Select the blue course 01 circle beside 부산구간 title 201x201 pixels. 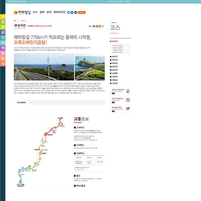click(94, 26)
